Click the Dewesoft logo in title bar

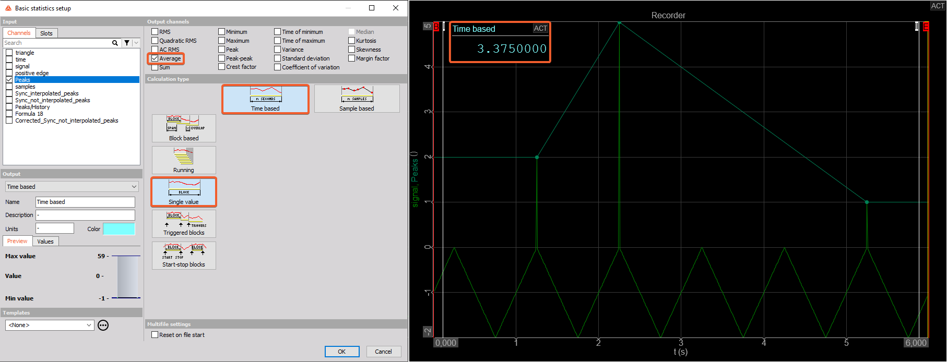[8, 8]
